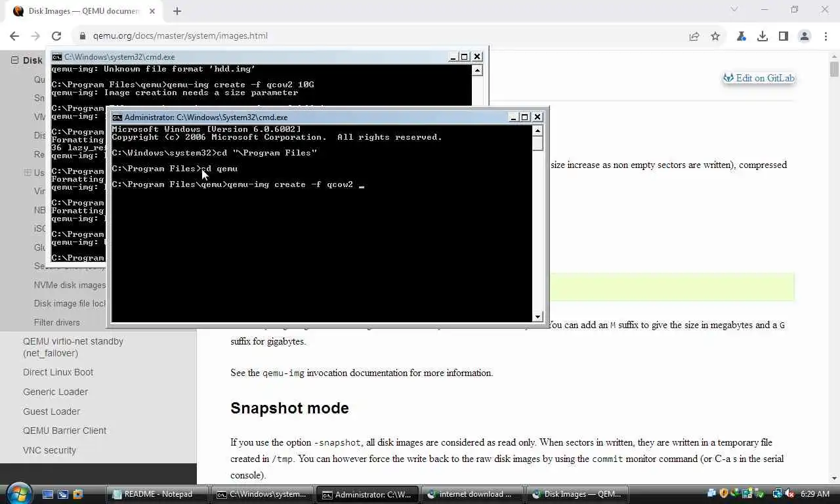Image resolution: width=840 pixels, height=504 pixels.
Task: Click the 'Image creation needs a size parameter' line
Action: pos(175,93)
